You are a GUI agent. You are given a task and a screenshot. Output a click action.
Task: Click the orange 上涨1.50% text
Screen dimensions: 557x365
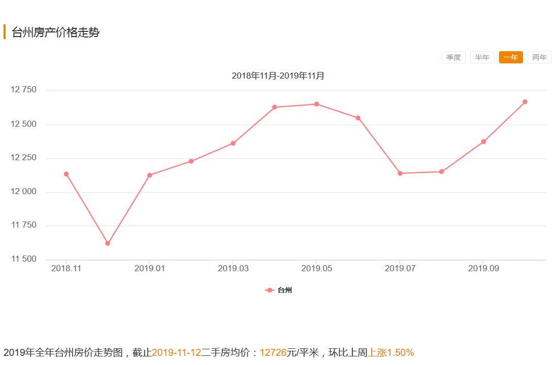[x=391, y=352]
